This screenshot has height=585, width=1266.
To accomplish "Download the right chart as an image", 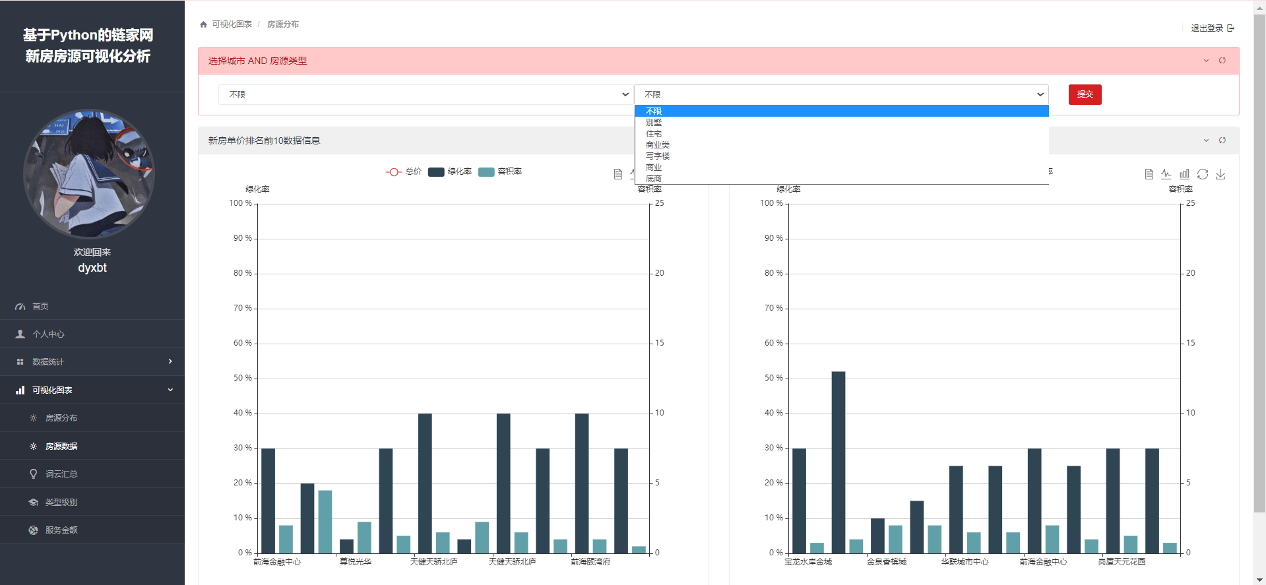I will click(1220, 174).
